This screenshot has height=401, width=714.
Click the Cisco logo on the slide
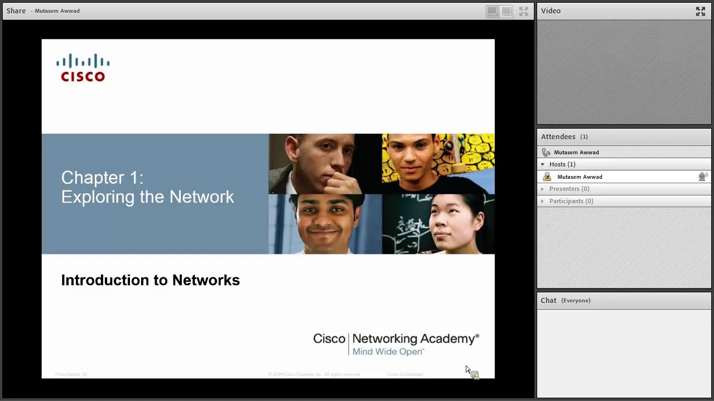pos(83,68)
